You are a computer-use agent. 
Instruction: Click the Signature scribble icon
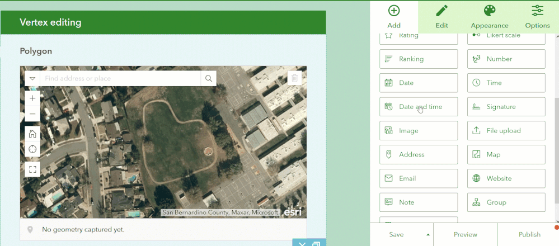coord(476,106)
